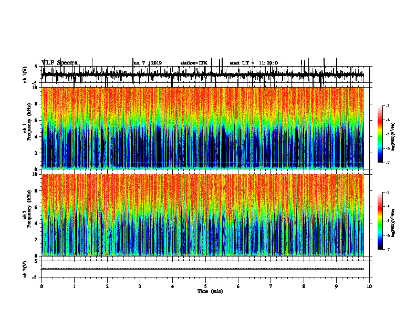Viewport: 416px width, 321px height.
Task: Click the ch.1 spectrogram color bar
Action: click(380, 134)
